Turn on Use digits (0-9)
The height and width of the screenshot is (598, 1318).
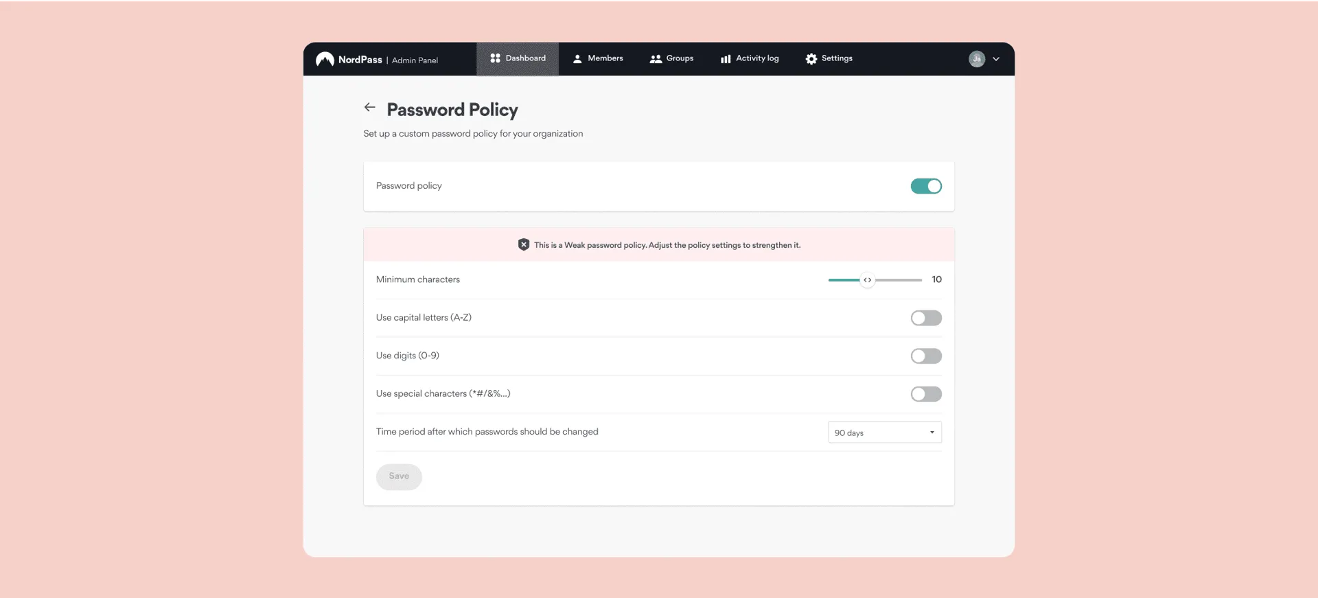tap(926, 356)
